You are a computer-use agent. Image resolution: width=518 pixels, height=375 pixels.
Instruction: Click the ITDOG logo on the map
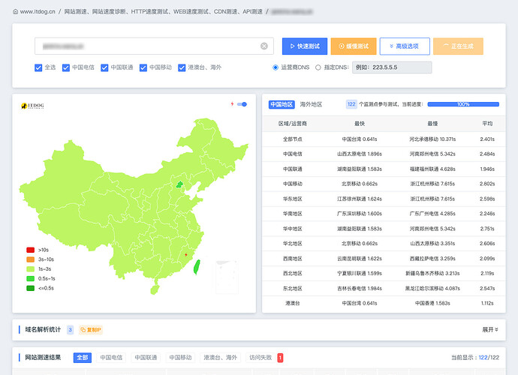[32, 106]
